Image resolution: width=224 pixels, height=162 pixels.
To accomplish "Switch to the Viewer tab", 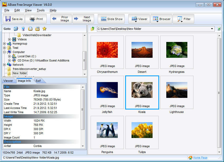I will pos(8,81).
